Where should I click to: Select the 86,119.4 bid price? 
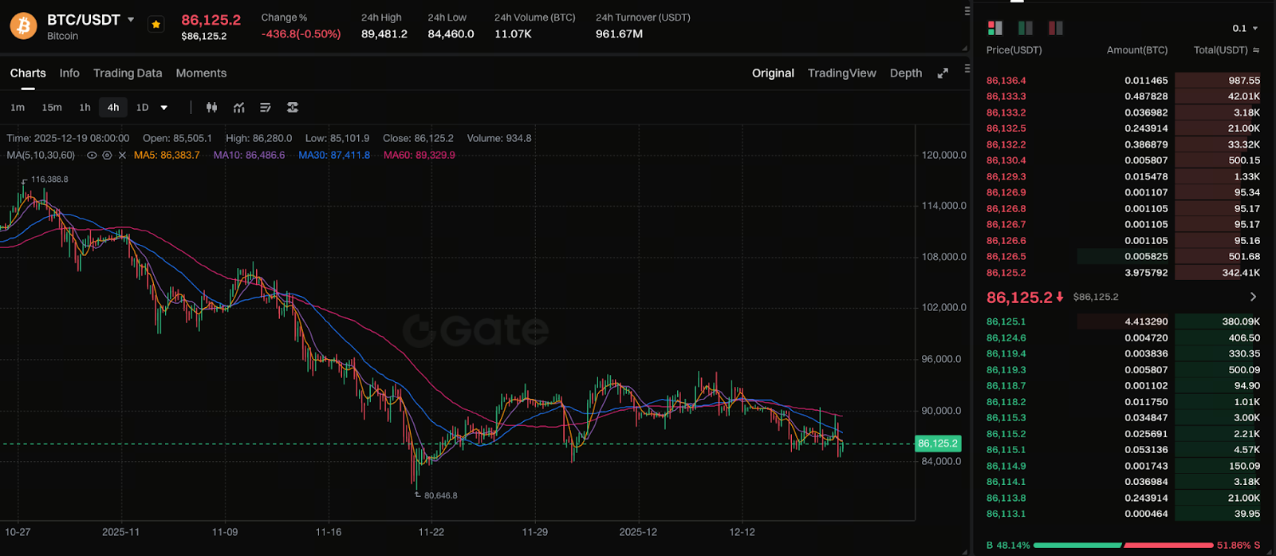[x=1006, y=353]
